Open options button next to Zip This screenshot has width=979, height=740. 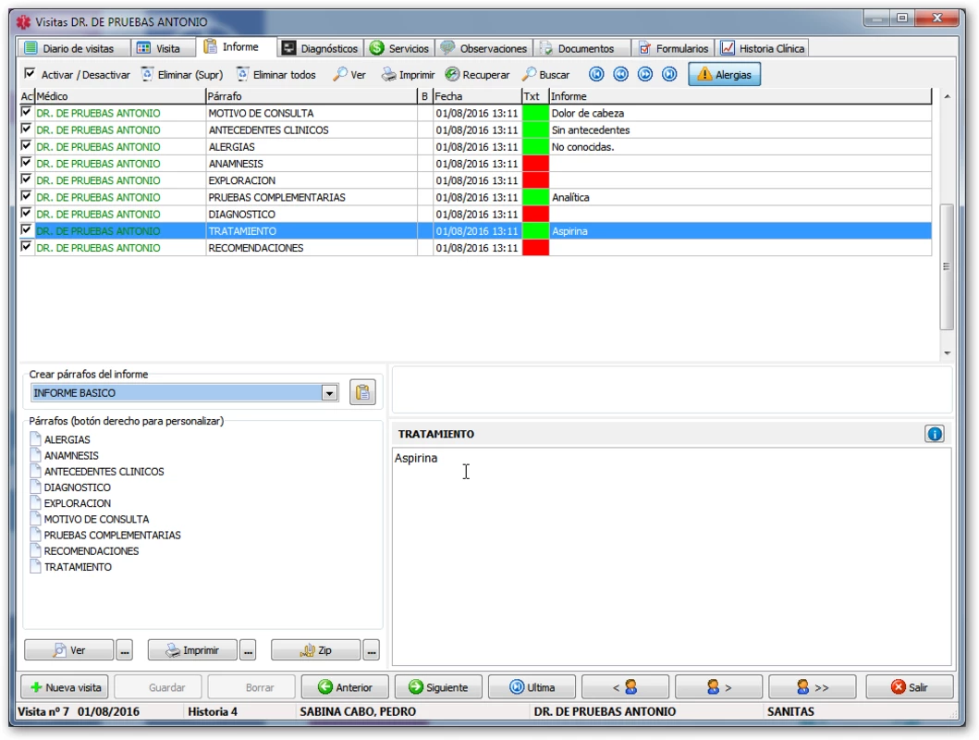[x=372, y=650]
